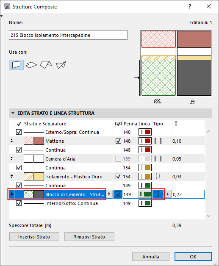Click the Camera d'Aria pen 159 swatch
219x266 pixels.
145,159
